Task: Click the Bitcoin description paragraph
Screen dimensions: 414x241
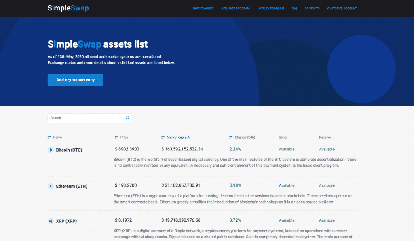Action: pyautogui.click(x=235, y=162)
